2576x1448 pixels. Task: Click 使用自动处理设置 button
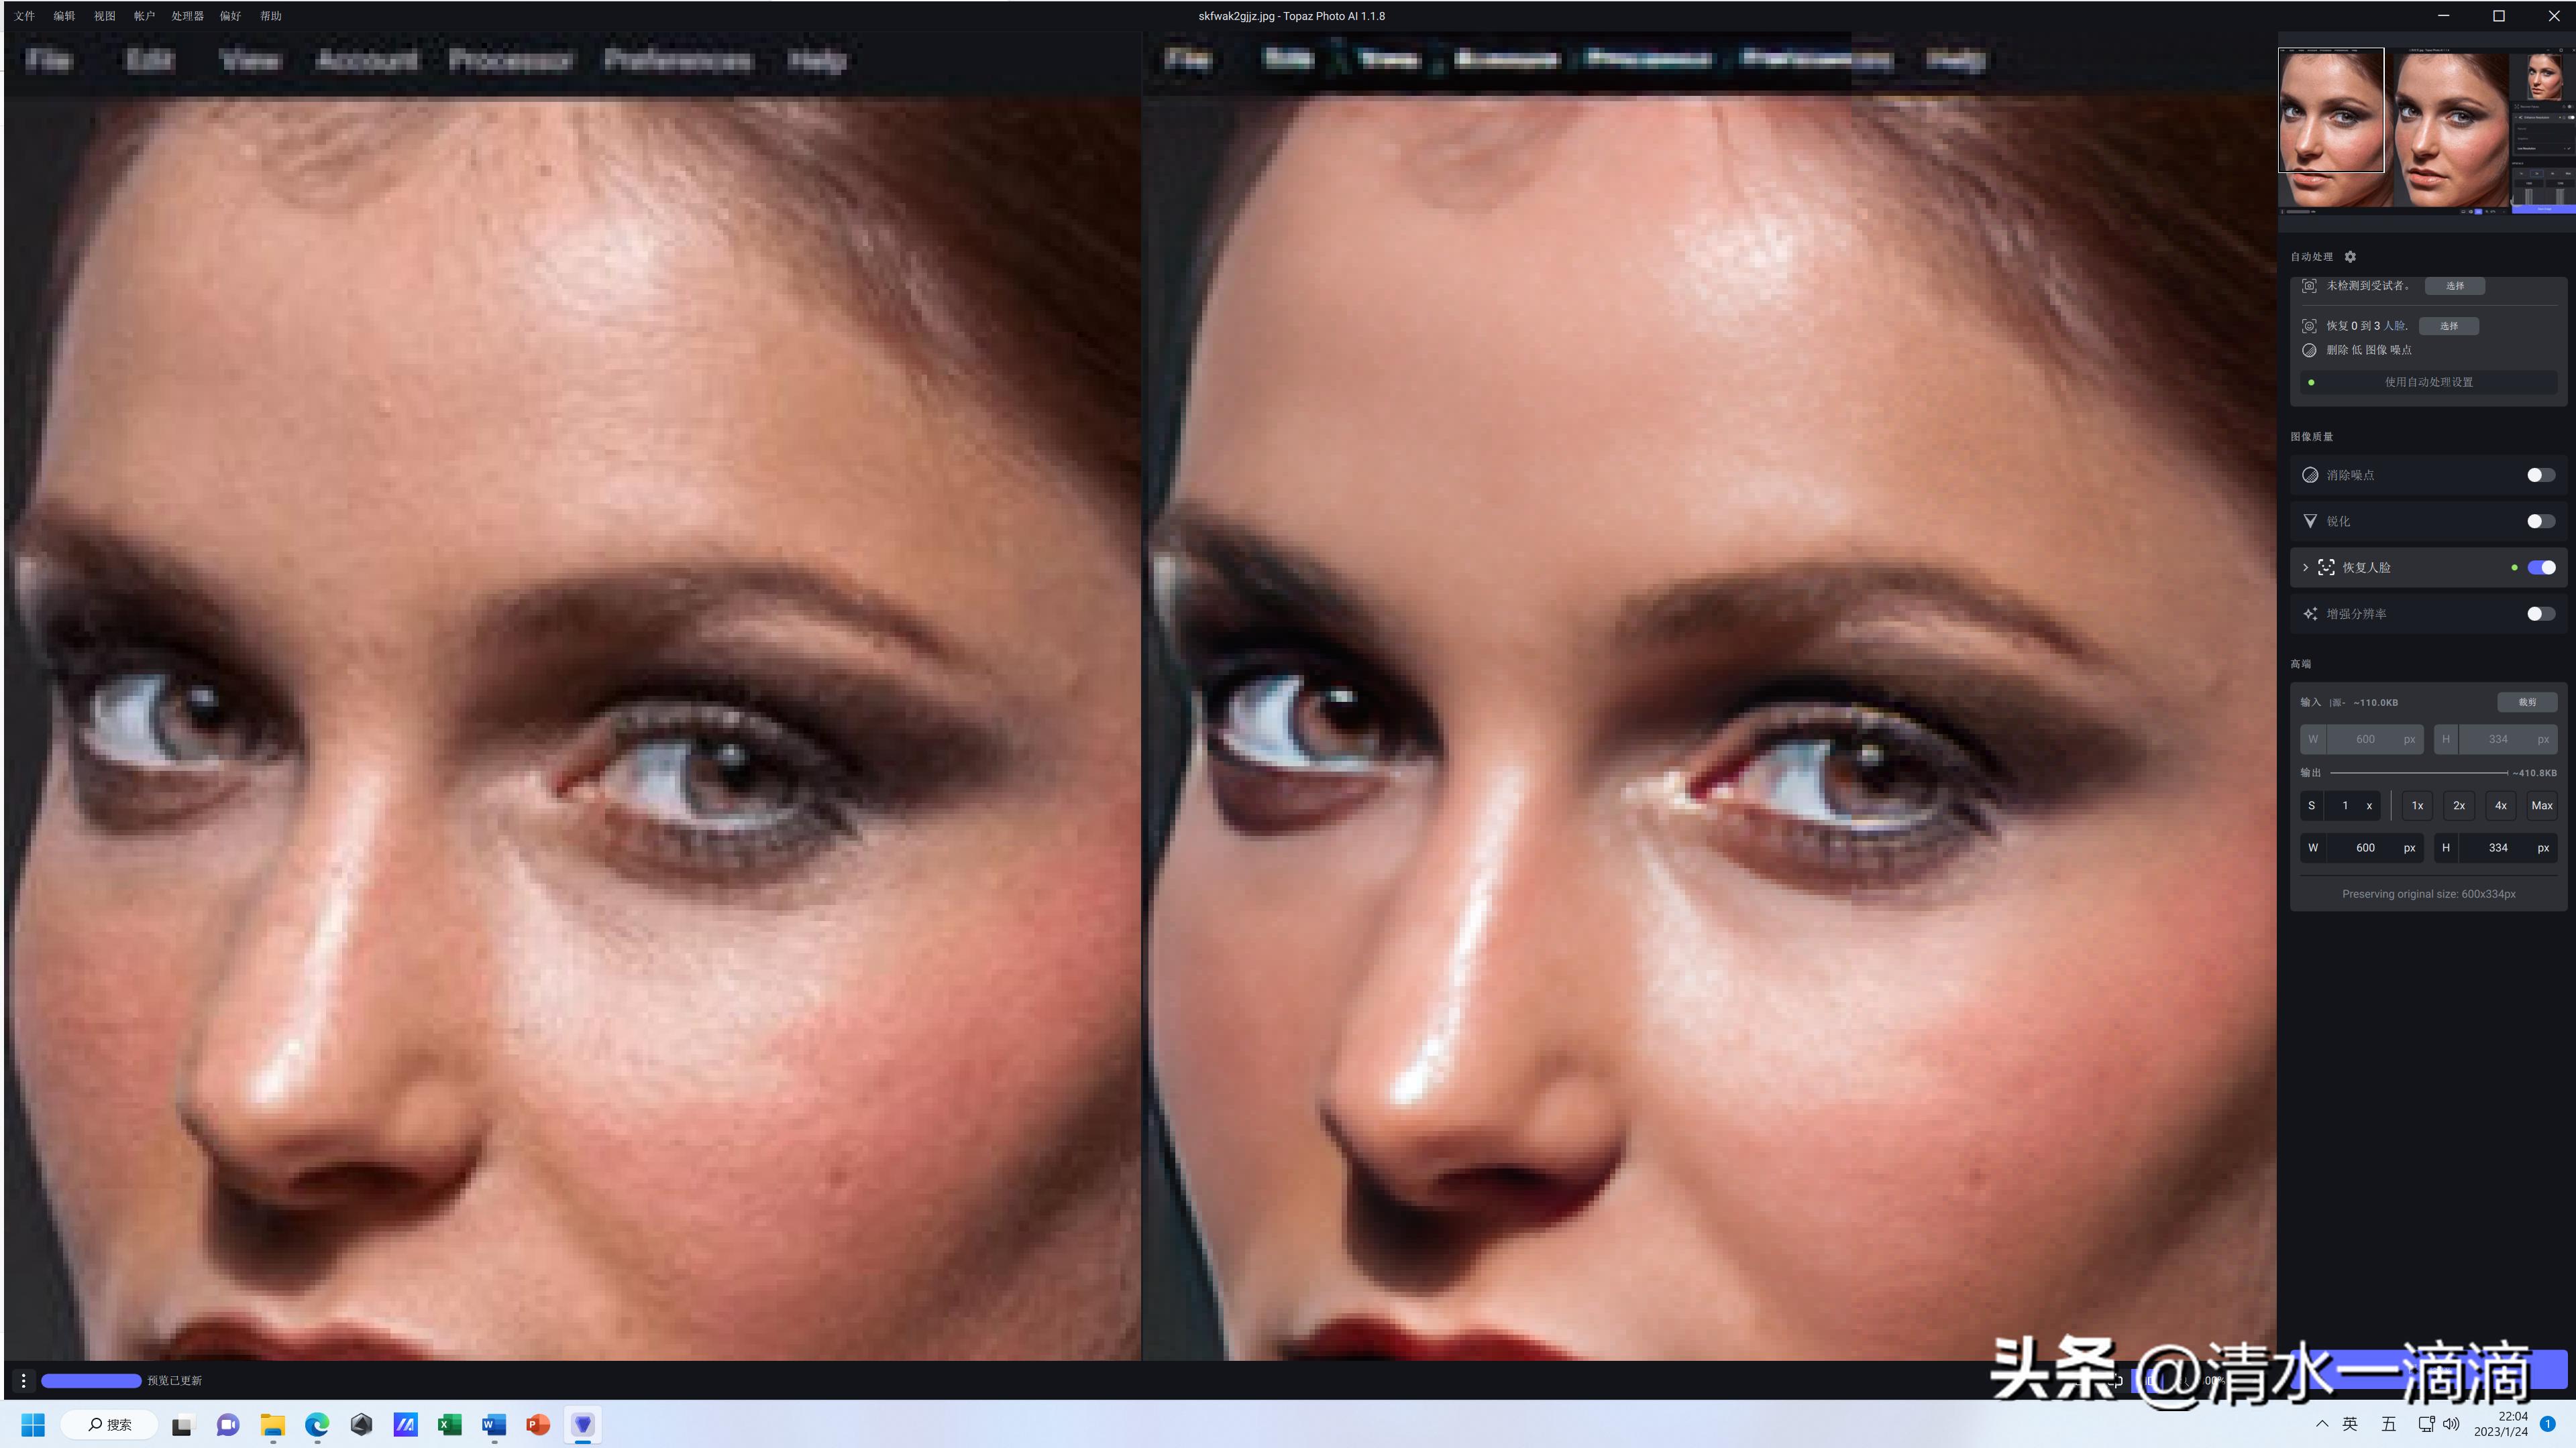click(2428, 381)
